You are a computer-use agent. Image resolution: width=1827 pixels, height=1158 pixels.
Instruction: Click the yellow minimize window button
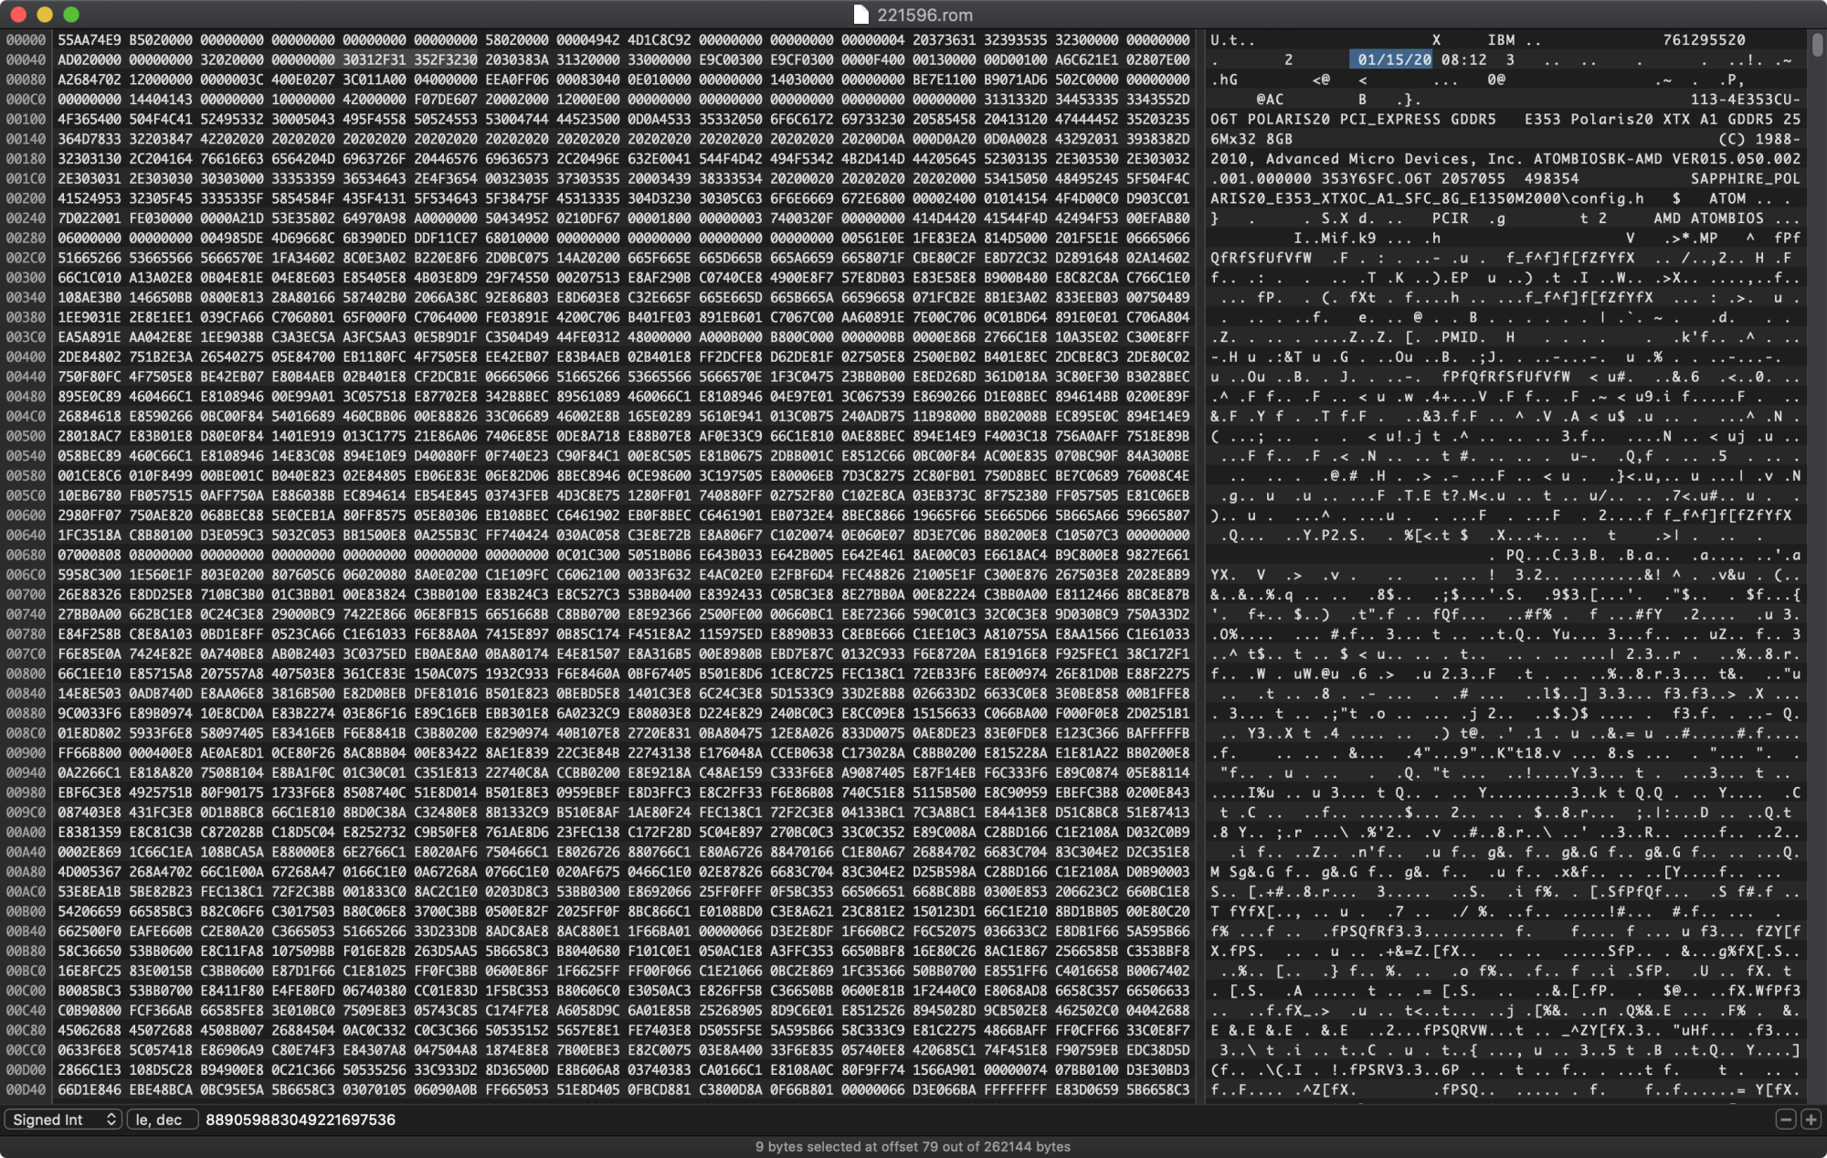point(45,15)
